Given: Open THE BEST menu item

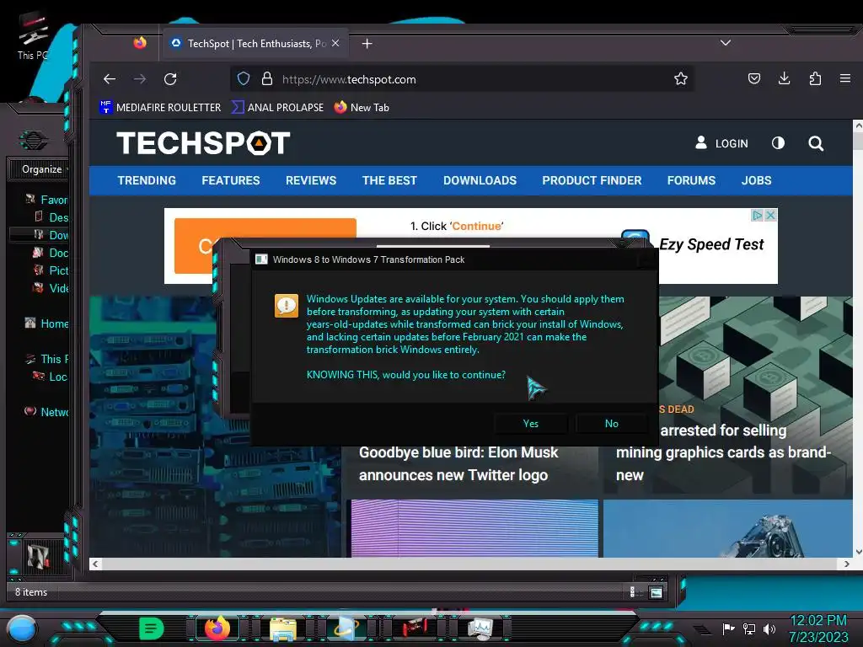Looking at the screenshot, I should (389, 180).
